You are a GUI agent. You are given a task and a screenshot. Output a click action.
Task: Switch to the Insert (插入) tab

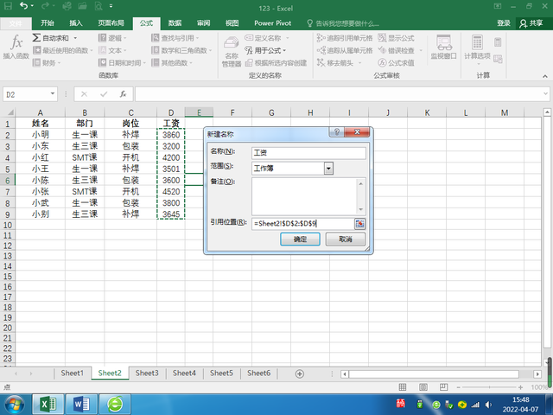pos(76,23)
